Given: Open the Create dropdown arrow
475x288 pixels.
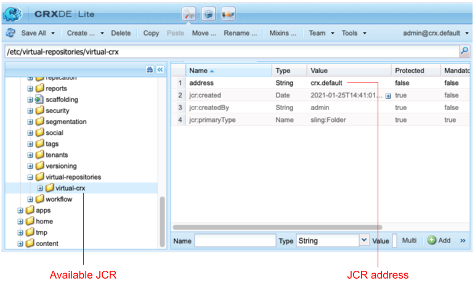Looking at the screenshot, I should pos(102,33).
